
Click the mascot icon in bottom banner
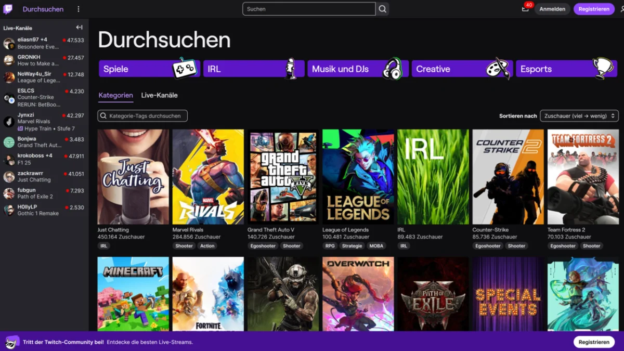tap(11, 342)
